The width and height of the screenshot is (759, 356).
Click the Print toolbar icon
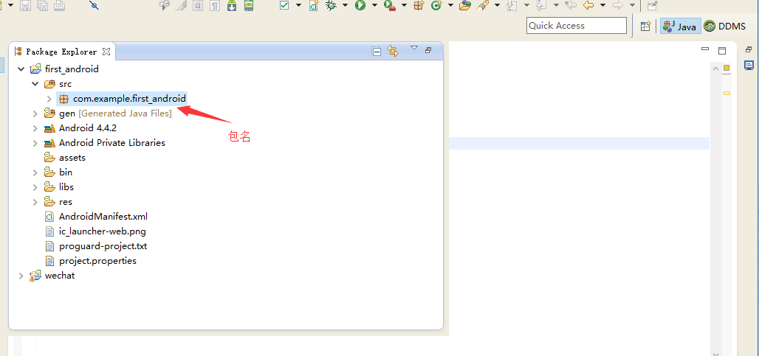(59, 6)
